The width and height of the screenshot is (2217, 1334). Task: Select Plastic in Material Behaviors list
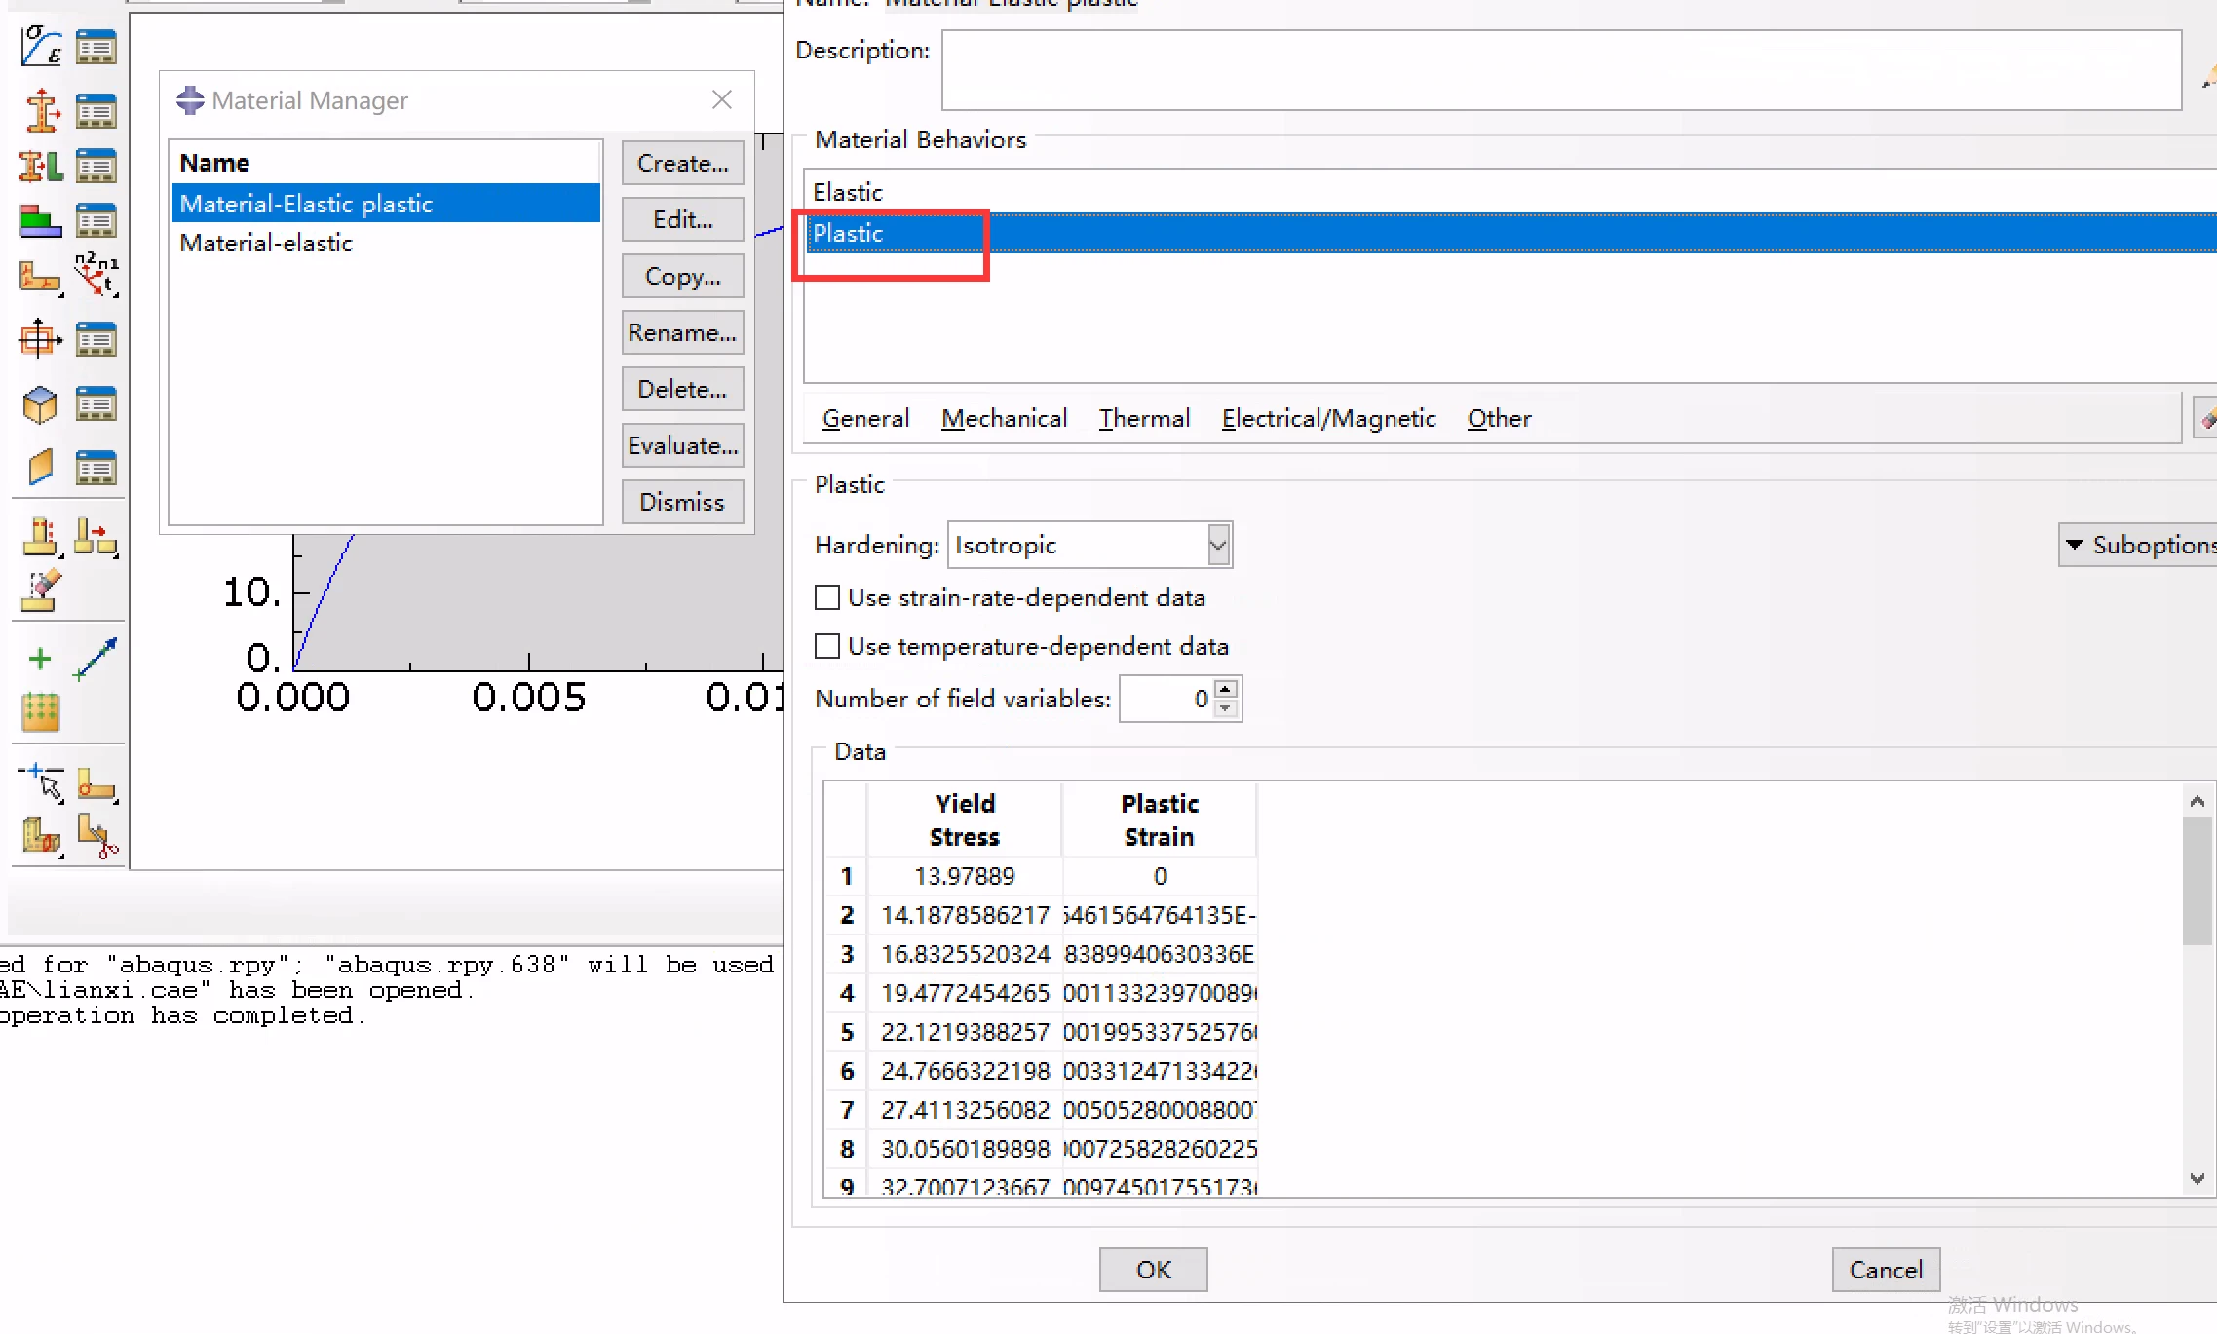click(x=1510, y=233)
